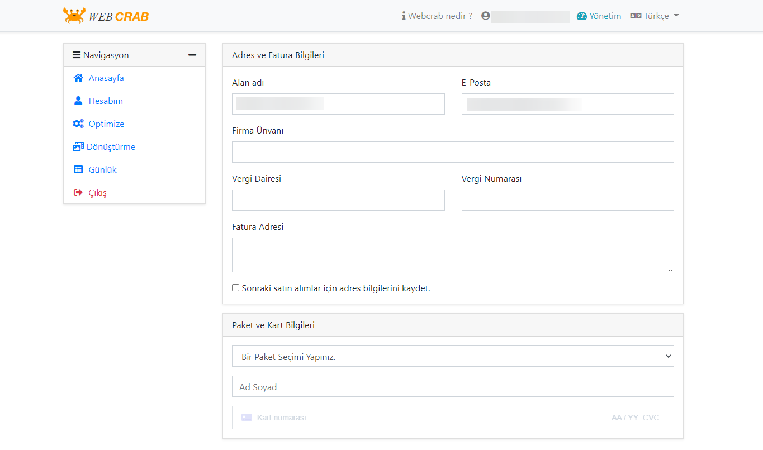Click the Web Crab logo
763x450 pixels.
click(x=106, y=16)
